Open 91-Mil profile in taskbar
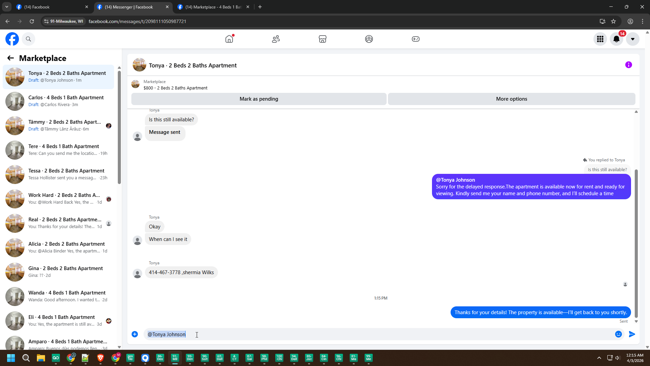 click(x=175, y=358)
